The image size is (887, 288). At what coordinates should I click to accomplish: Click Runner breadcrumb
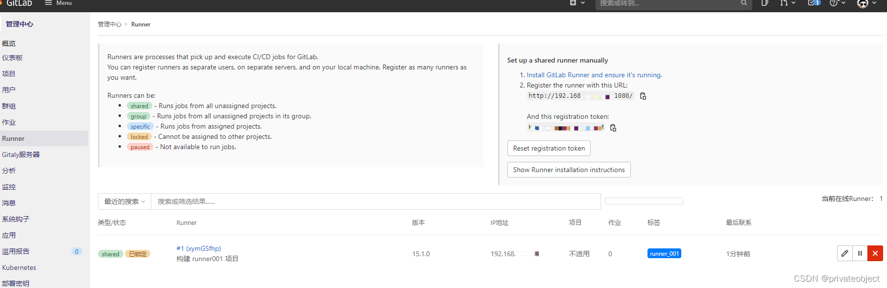pos(141,24)
